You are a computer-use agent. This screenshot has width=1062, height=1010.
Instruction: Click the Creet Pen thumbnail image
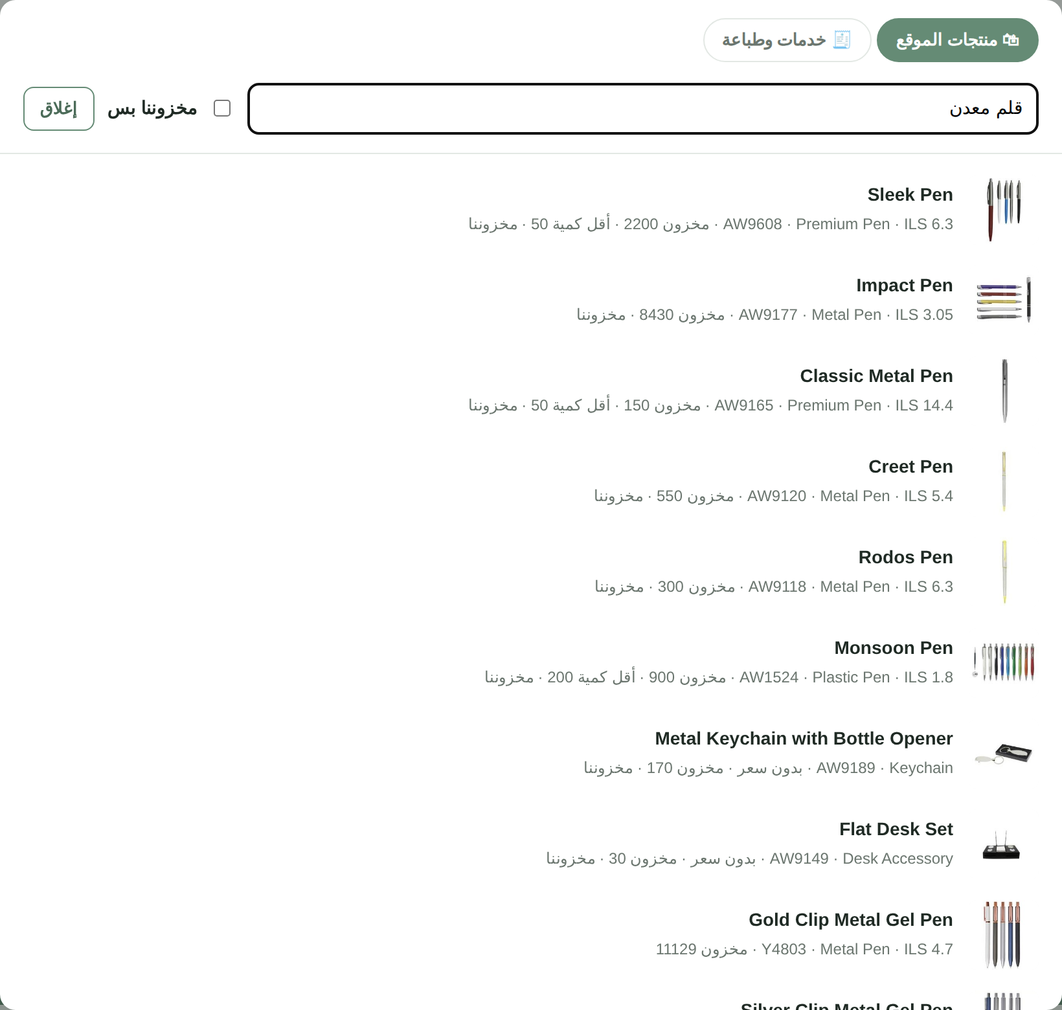[1004, 482]
